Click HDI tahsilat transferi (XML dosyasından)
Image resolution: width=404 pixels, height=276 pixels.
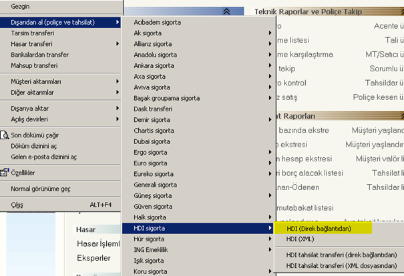coord(341,265)
